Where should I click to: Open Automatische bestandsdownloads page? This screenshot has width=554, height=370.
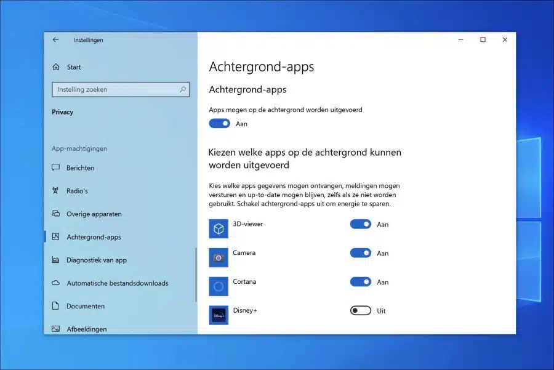(120, 283)
